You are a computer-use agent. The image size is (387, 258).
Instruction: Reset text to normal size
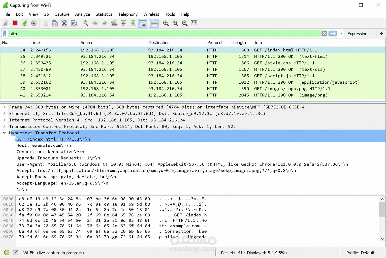185,23
